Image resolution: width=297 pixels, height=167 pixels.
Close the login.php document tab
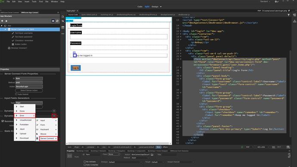[x=77, y=11]
